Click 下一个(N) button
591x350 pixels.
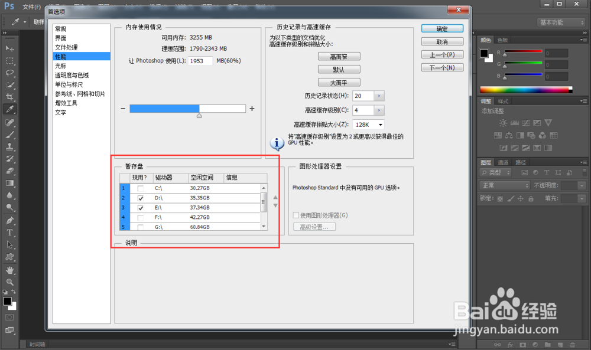tap(442, 68)
